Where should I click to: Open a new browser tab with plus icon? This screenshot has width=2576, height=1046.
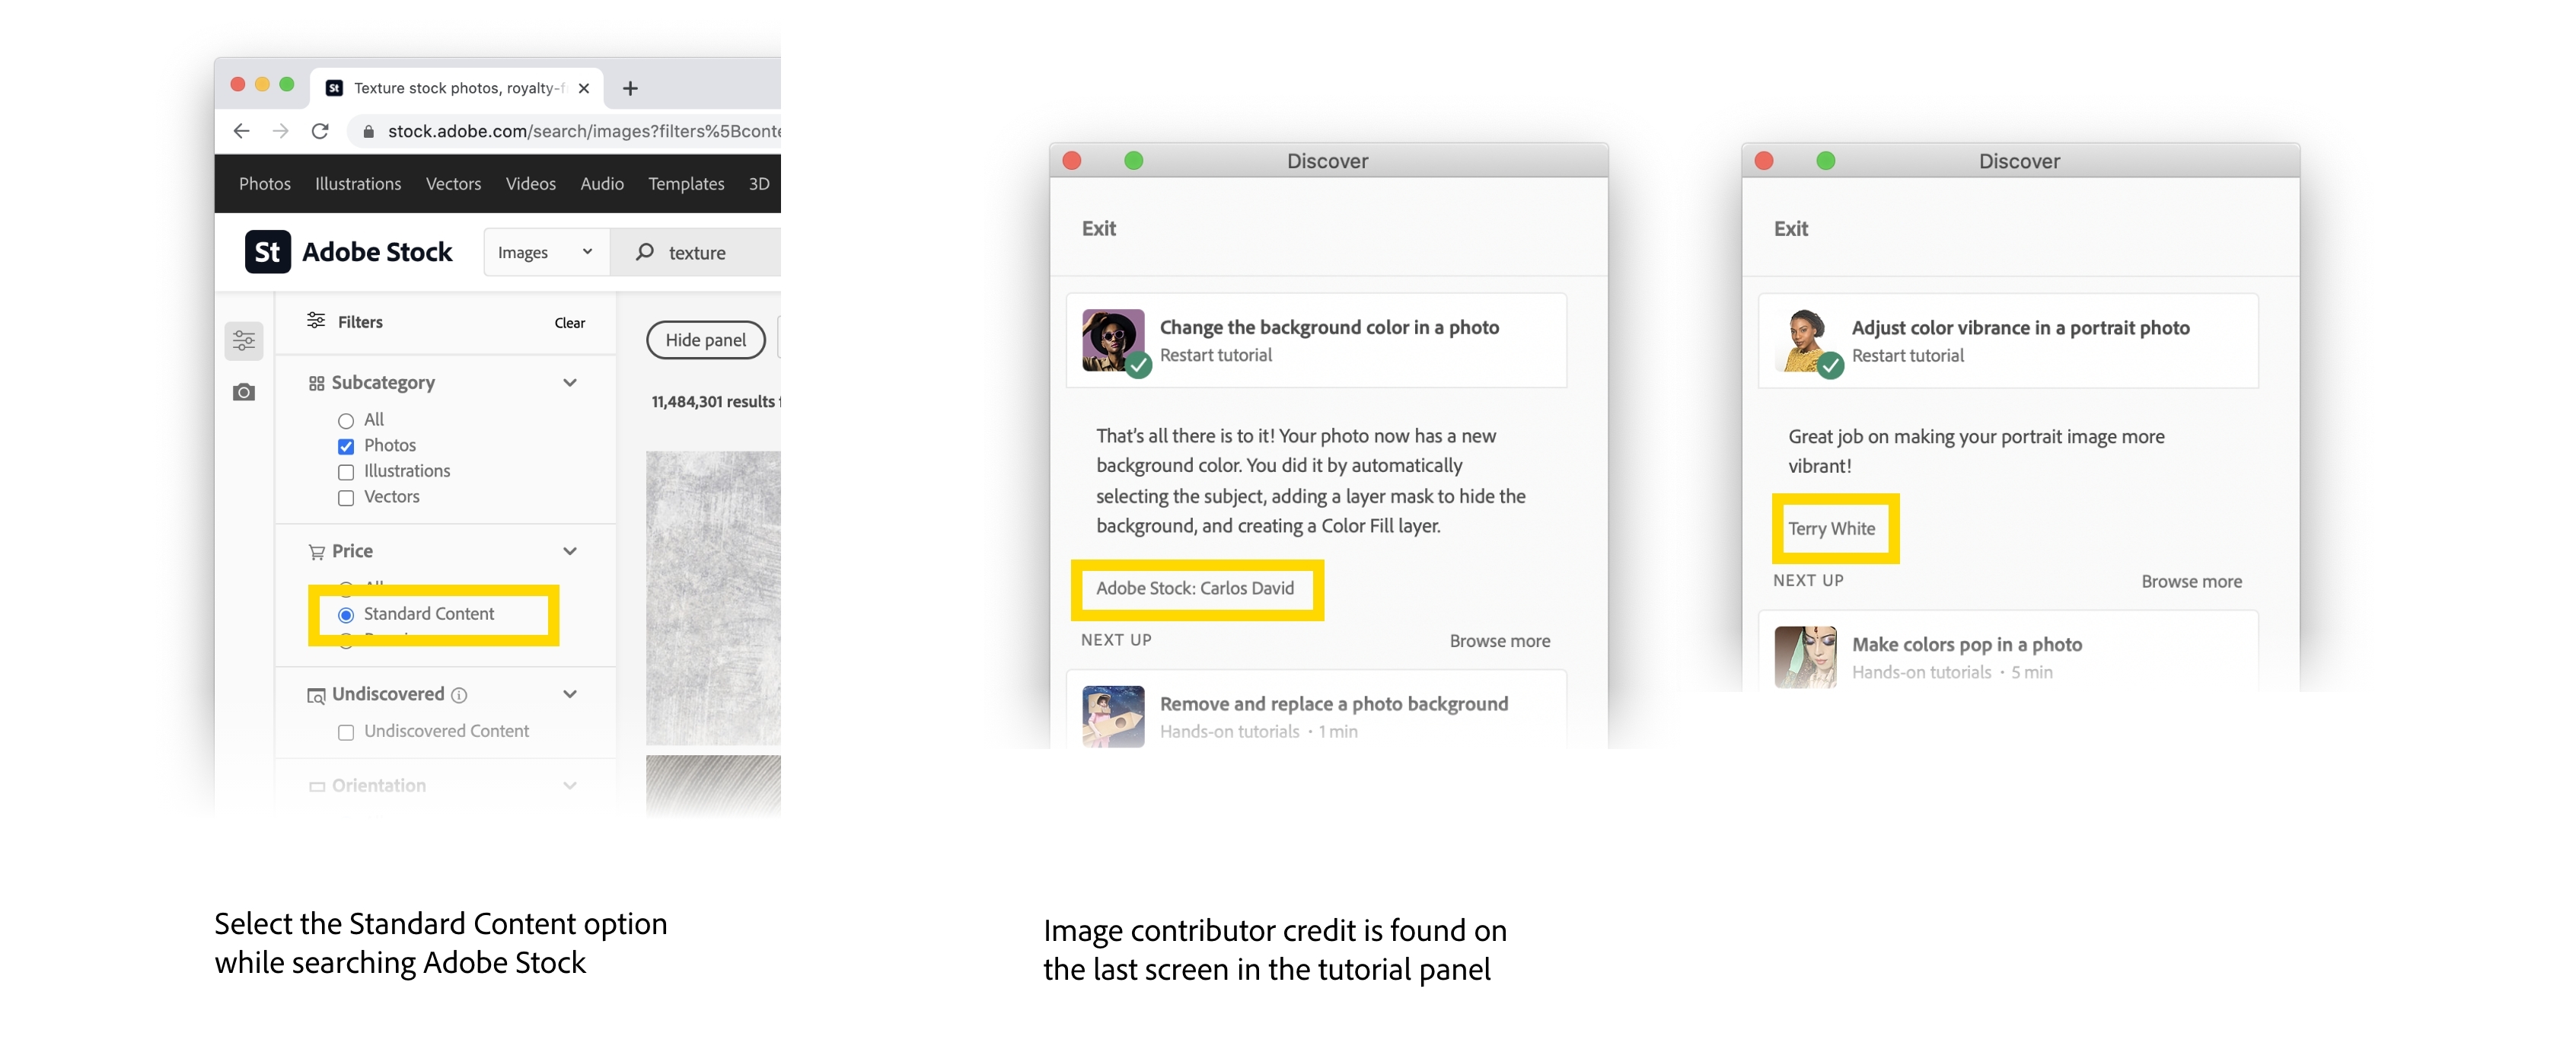(x=630, y=89)
